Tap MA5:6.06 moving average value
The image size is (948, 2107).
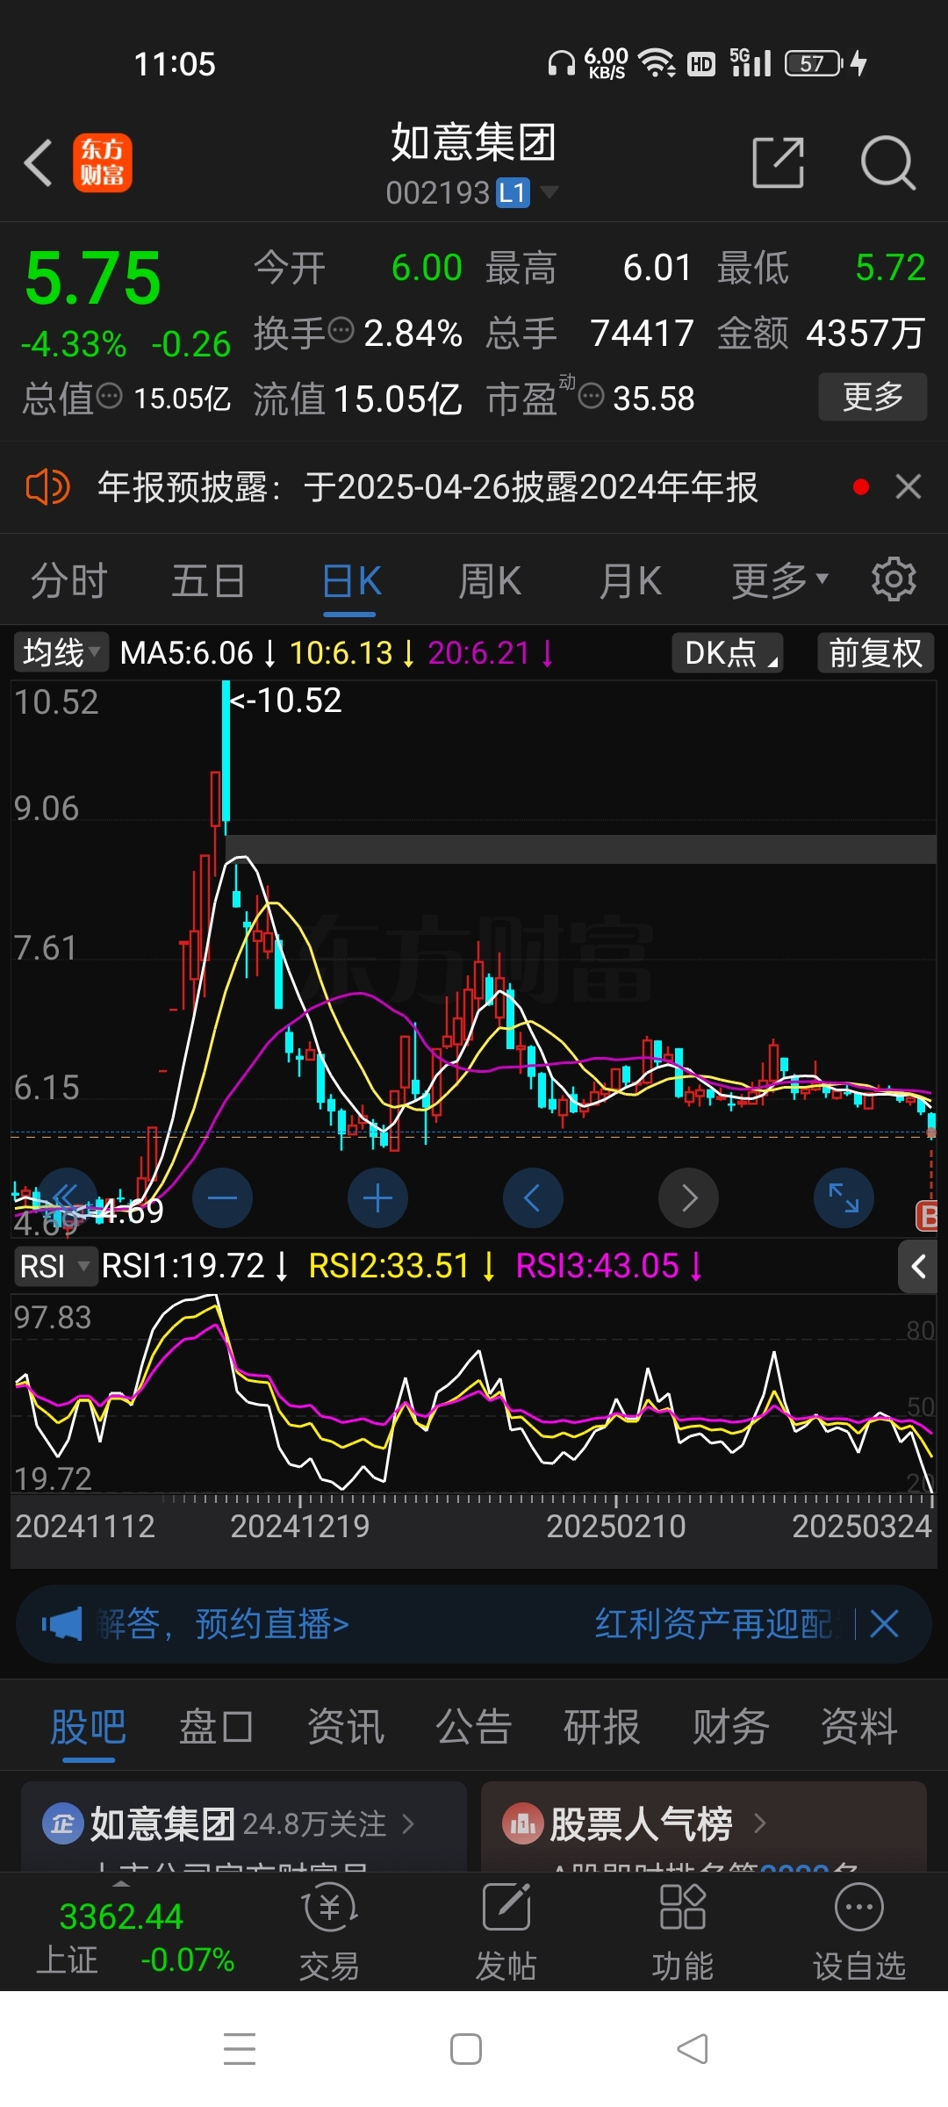point(186,652)
